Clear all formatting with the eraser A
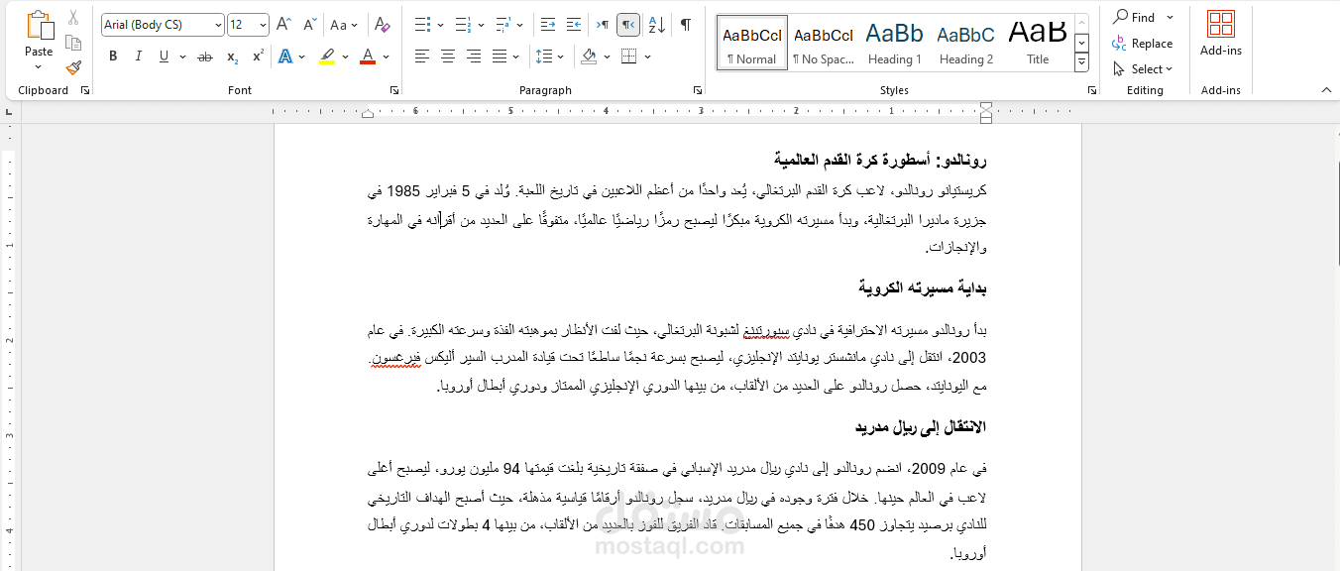Viewport: 1340px width, 571px height. [383, 25]
